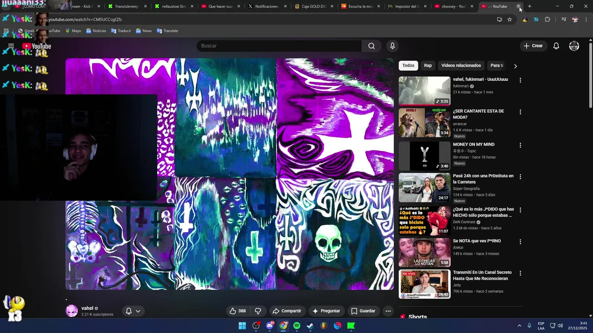
Task: Click the search magnifier button
Action: 372,46
